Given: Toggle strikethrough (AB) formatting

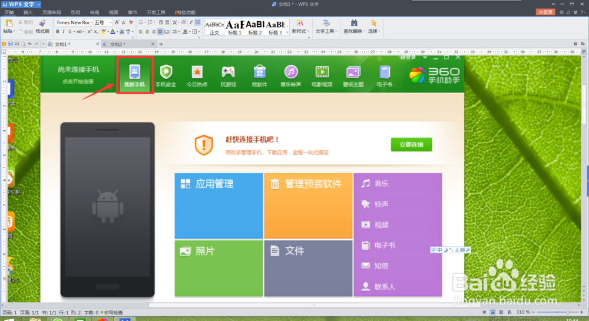Looking at the screenshot, I should (x=79, y=32).
